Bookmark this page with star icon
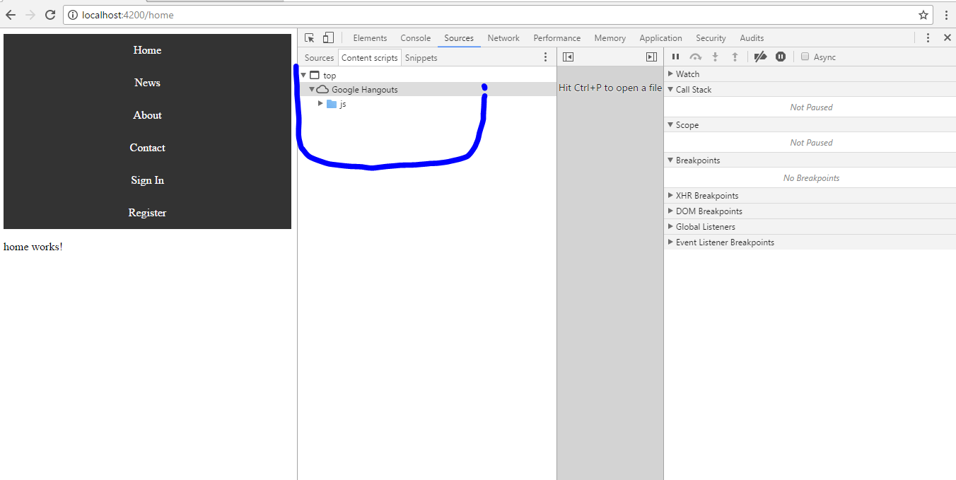This screenshot has width=956, height=480. (x=923, y=15)
